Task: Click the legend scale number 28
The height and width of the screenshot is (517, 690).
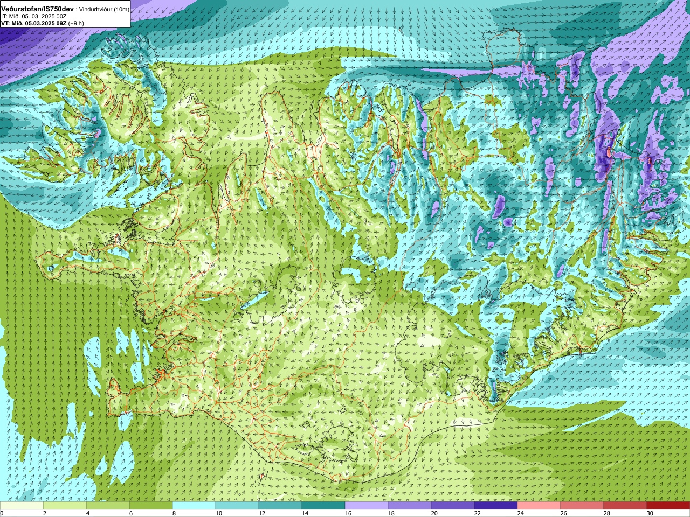Action: click(607, 513)
